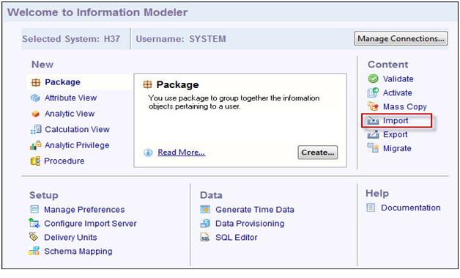The width and height of the screenshot is (460, 278).
Task: Open the Read More... link
Action: [182, 153]
